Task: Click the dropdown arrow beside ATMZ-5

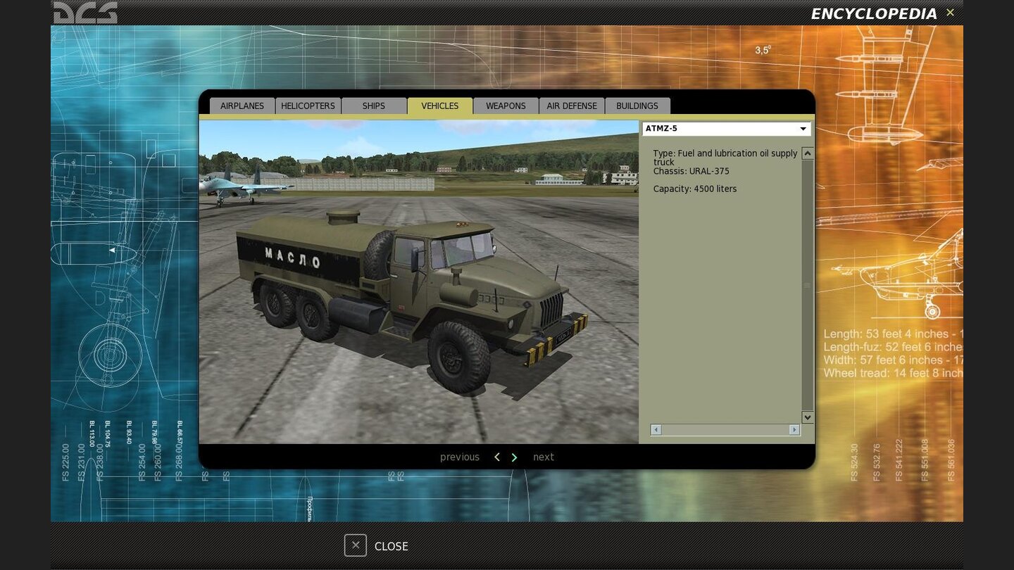Action: 803,129
